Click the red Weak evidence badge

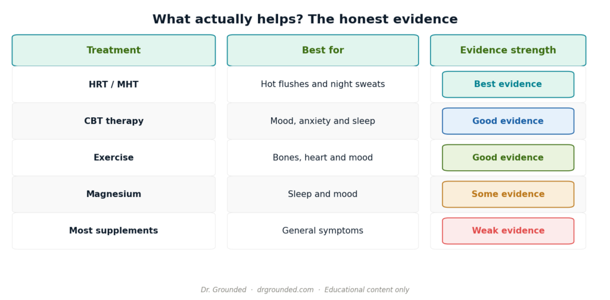click(x=508, y=230)
